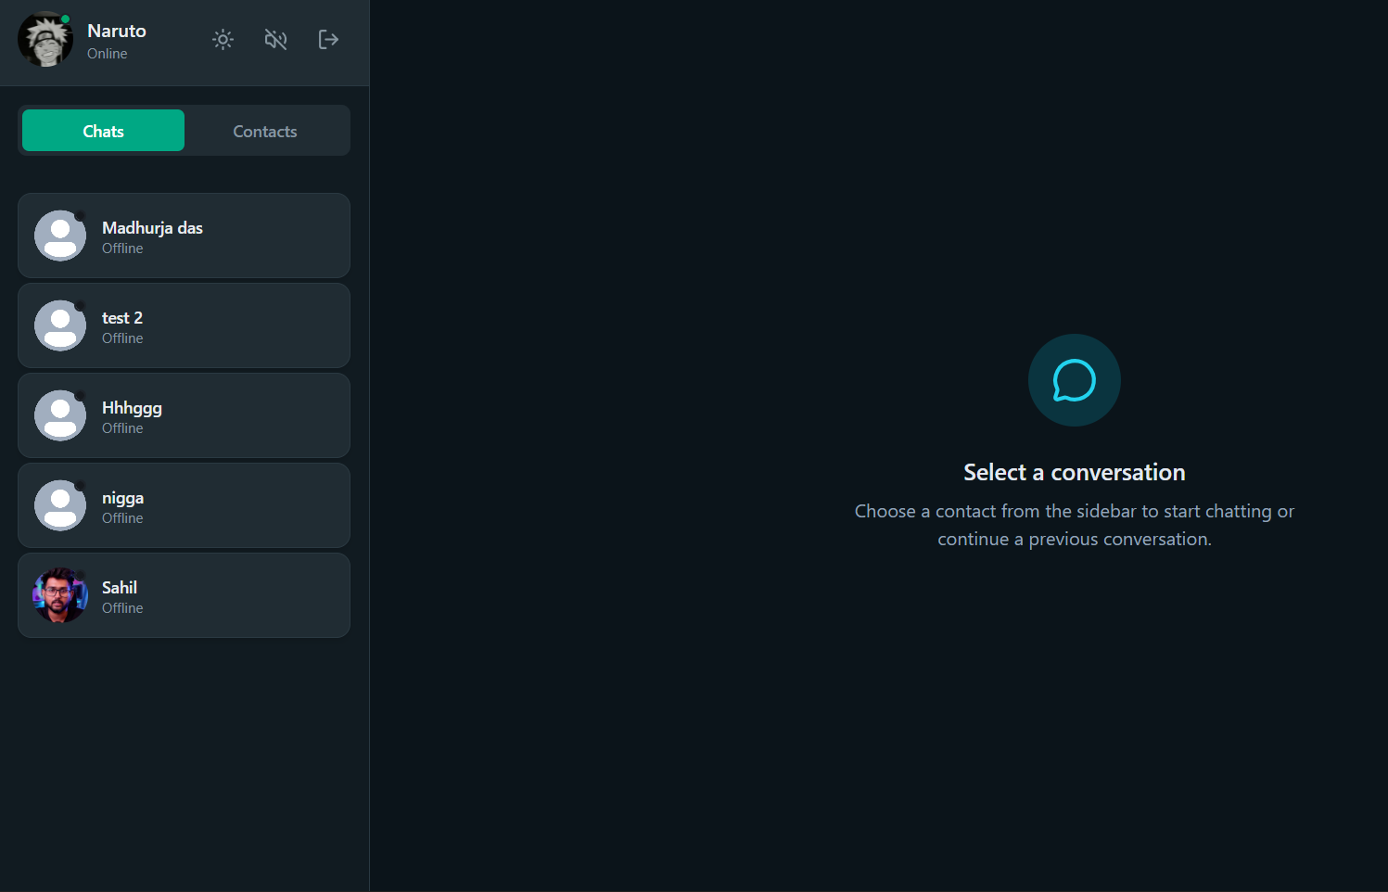1388x892 pixels.
Task: Unmute sounds with the crossed speaker icon
Action: coord(275,39)
